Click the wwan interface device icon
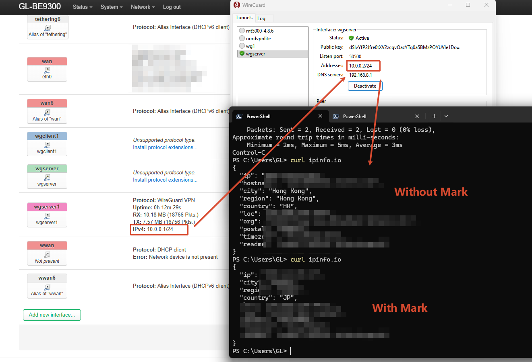 point(47,255)
